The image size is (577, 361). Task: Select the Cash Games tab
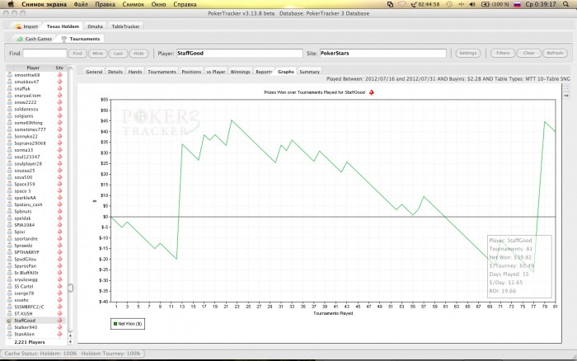pyautogui.click(x=34, y=39)
